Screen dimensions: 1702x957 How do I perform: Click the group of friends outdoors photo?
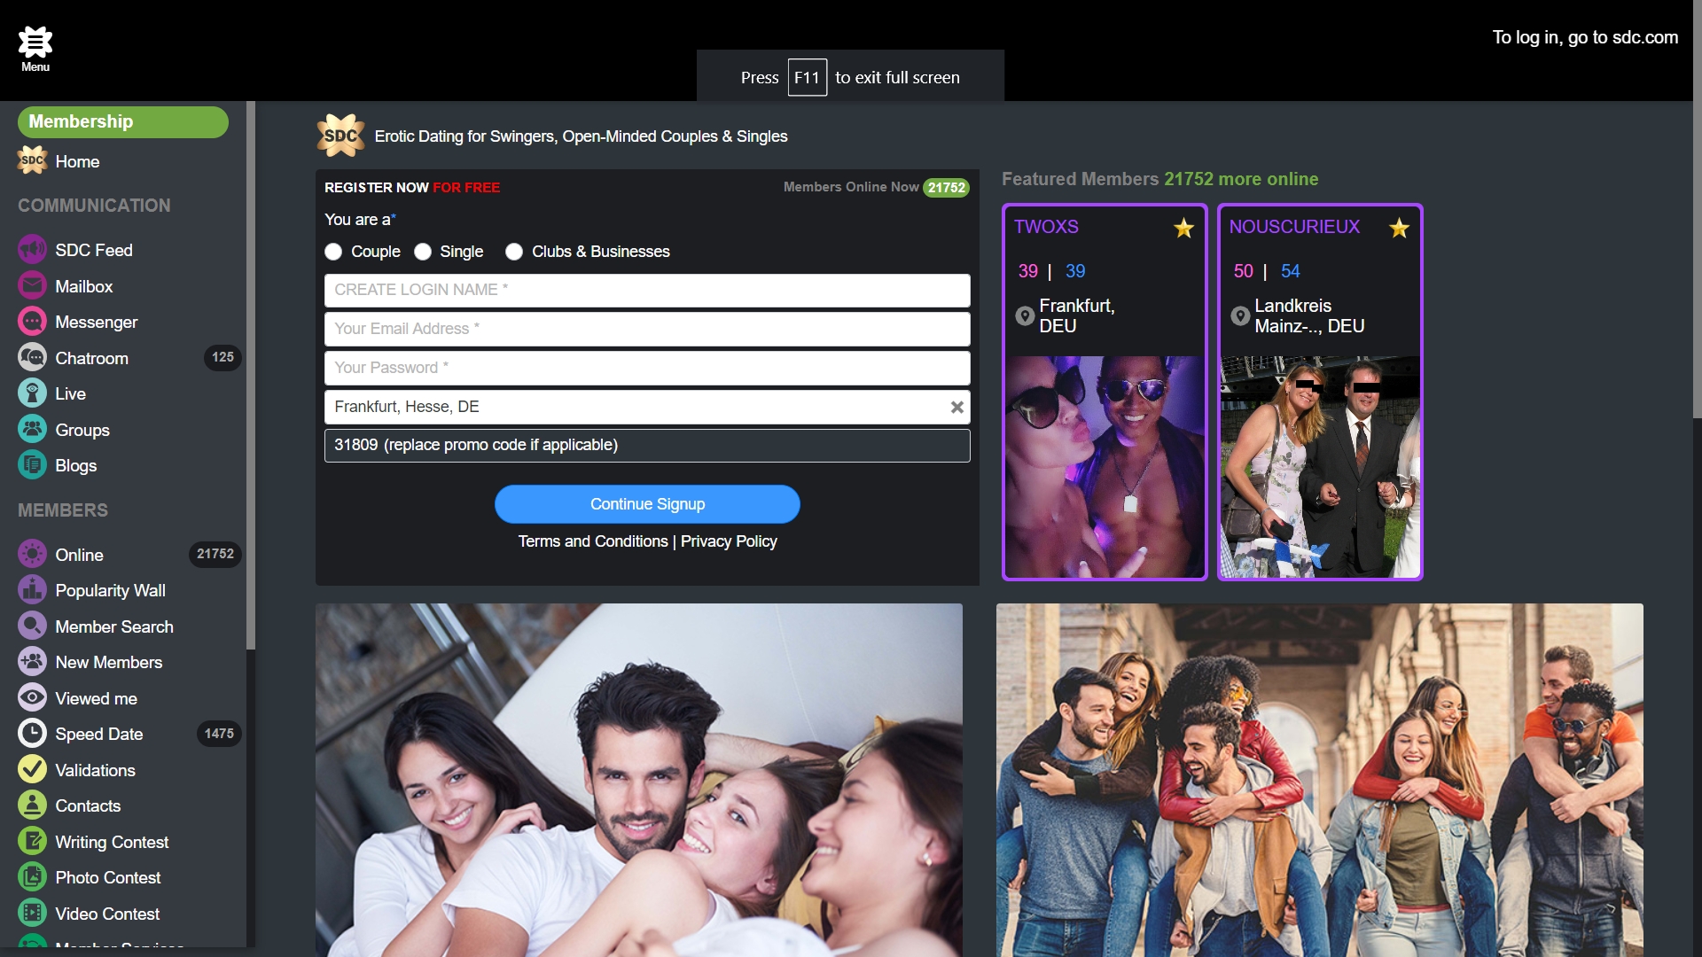click(x=1319, y=780)
